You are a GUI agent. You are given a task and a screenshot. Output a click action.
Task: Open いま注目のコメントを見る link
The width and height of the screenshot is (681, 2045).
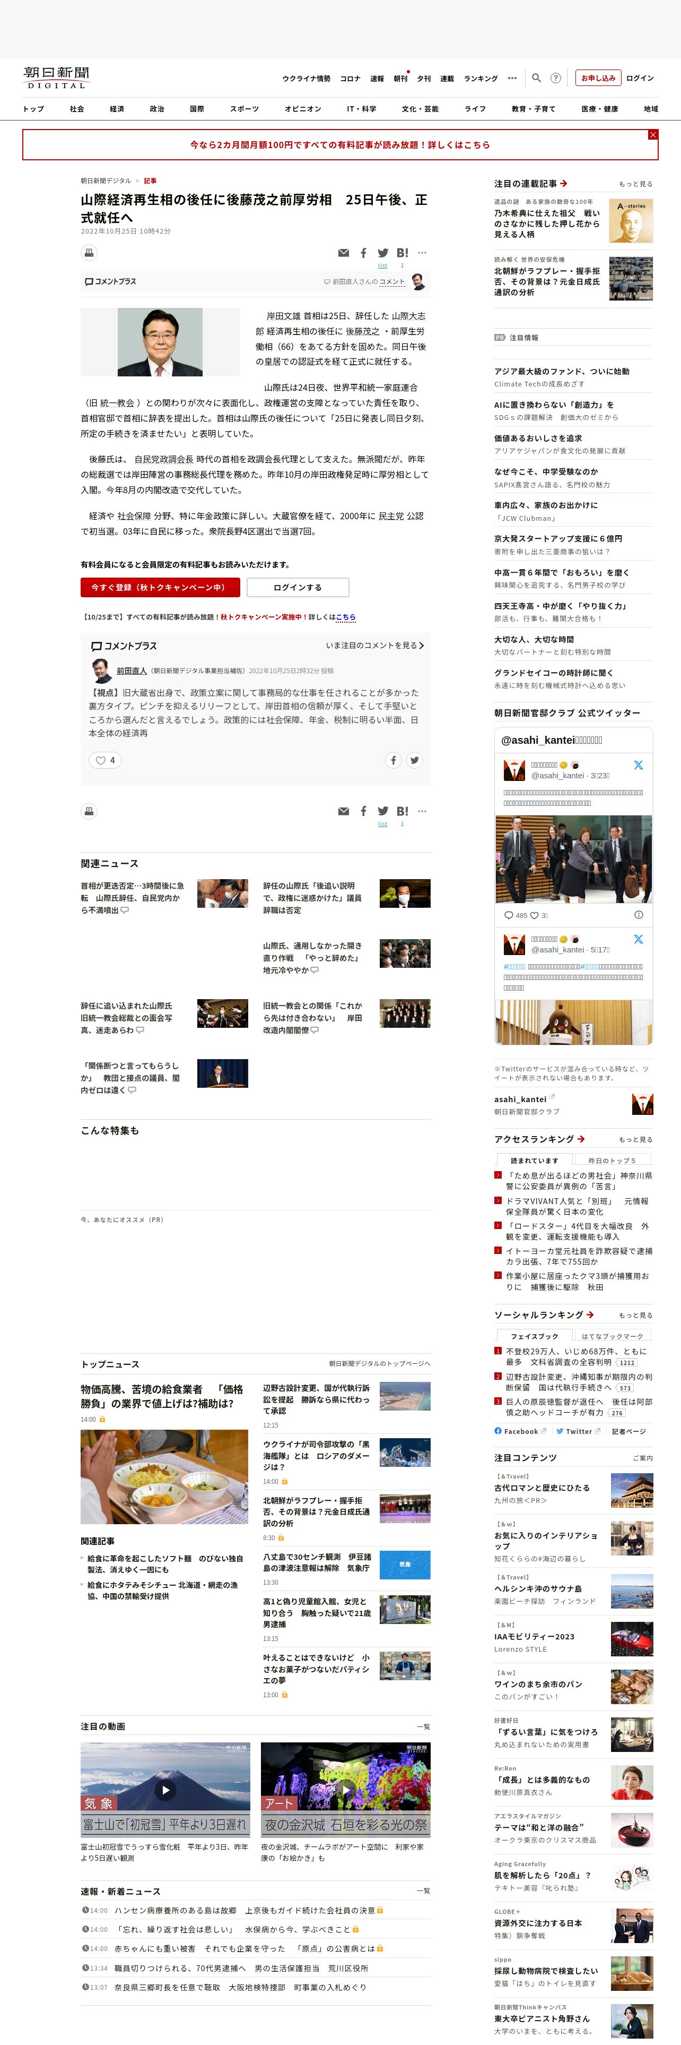click(x=374, y=646)
